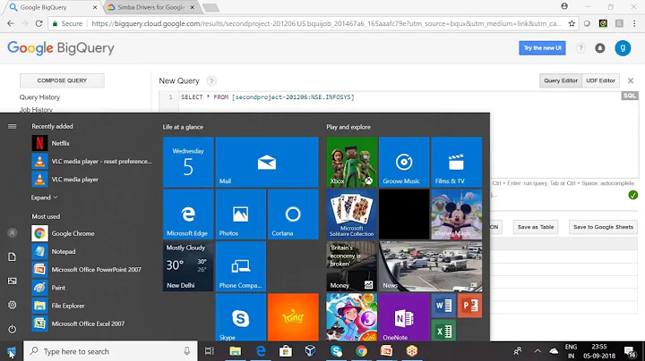Expand the Recently added list
Image resolution: width=645 pixels, height=361 pixels.
(45, 197)
